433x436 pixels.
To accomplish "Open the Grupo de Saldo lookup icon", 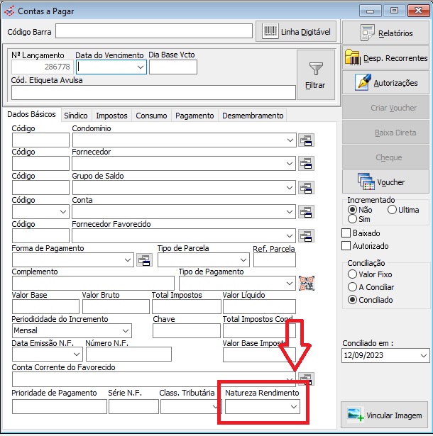I will click(306, 188).
